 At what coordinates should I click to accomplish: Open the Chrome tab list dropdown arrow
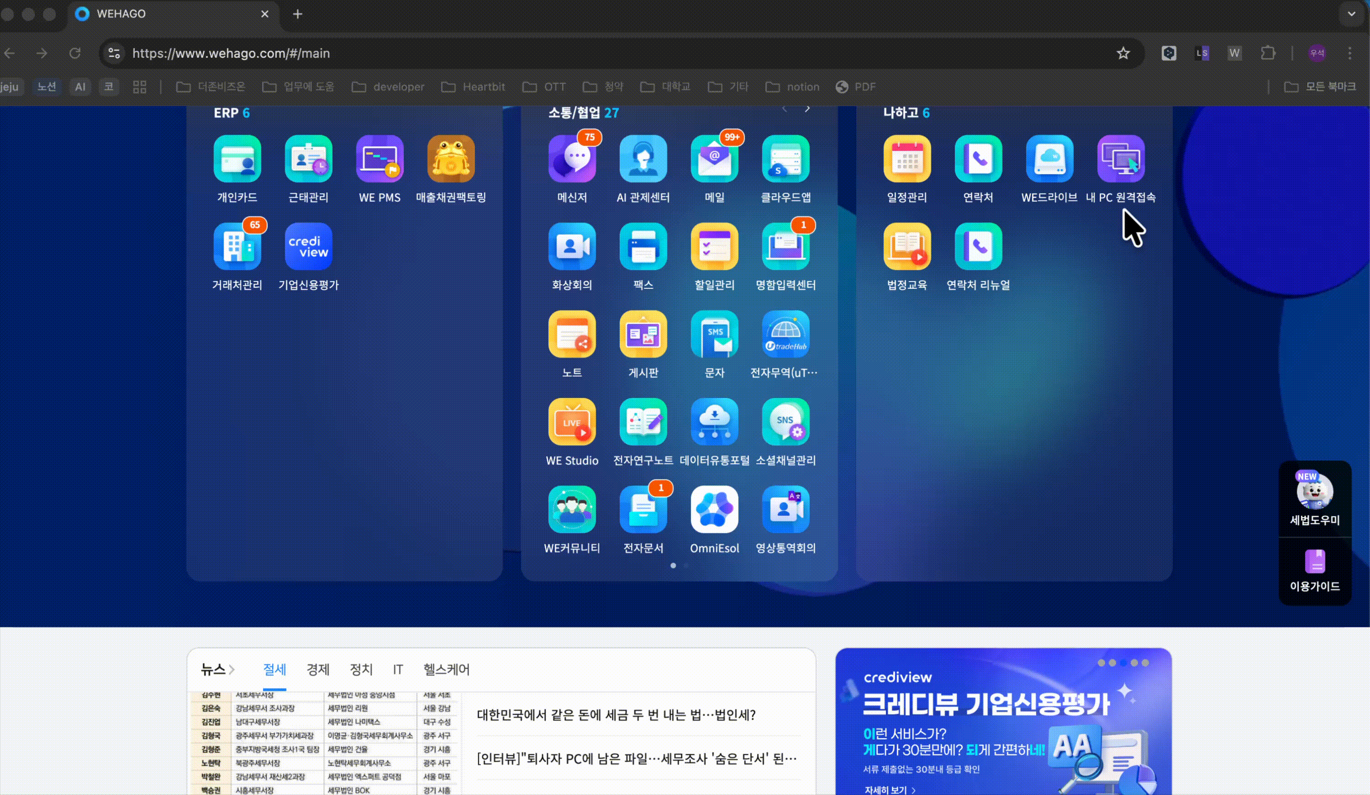pos(1351,14)
